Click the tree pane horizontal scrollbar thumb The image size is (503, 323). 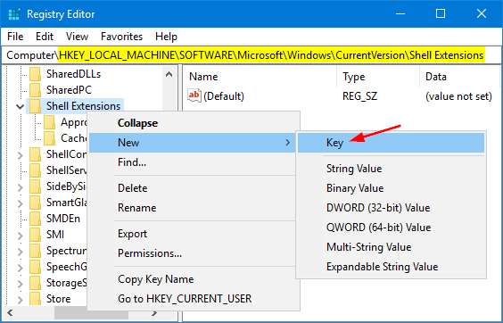tap(92, 312)
